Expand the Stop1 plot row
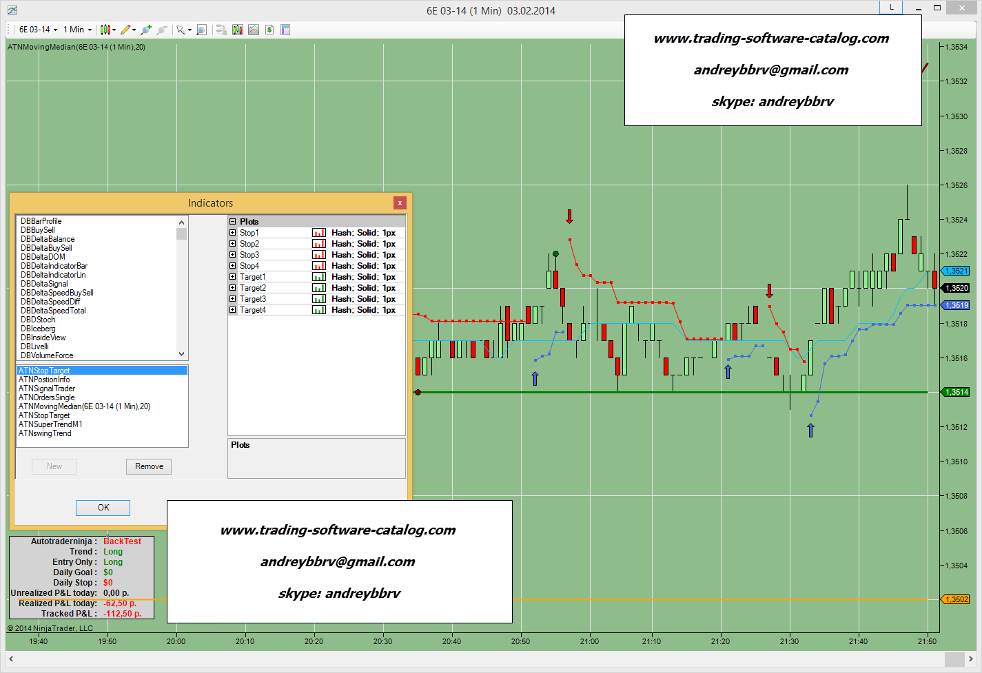The width and height of the screenshot is (982, 673). tap(233, 233)
